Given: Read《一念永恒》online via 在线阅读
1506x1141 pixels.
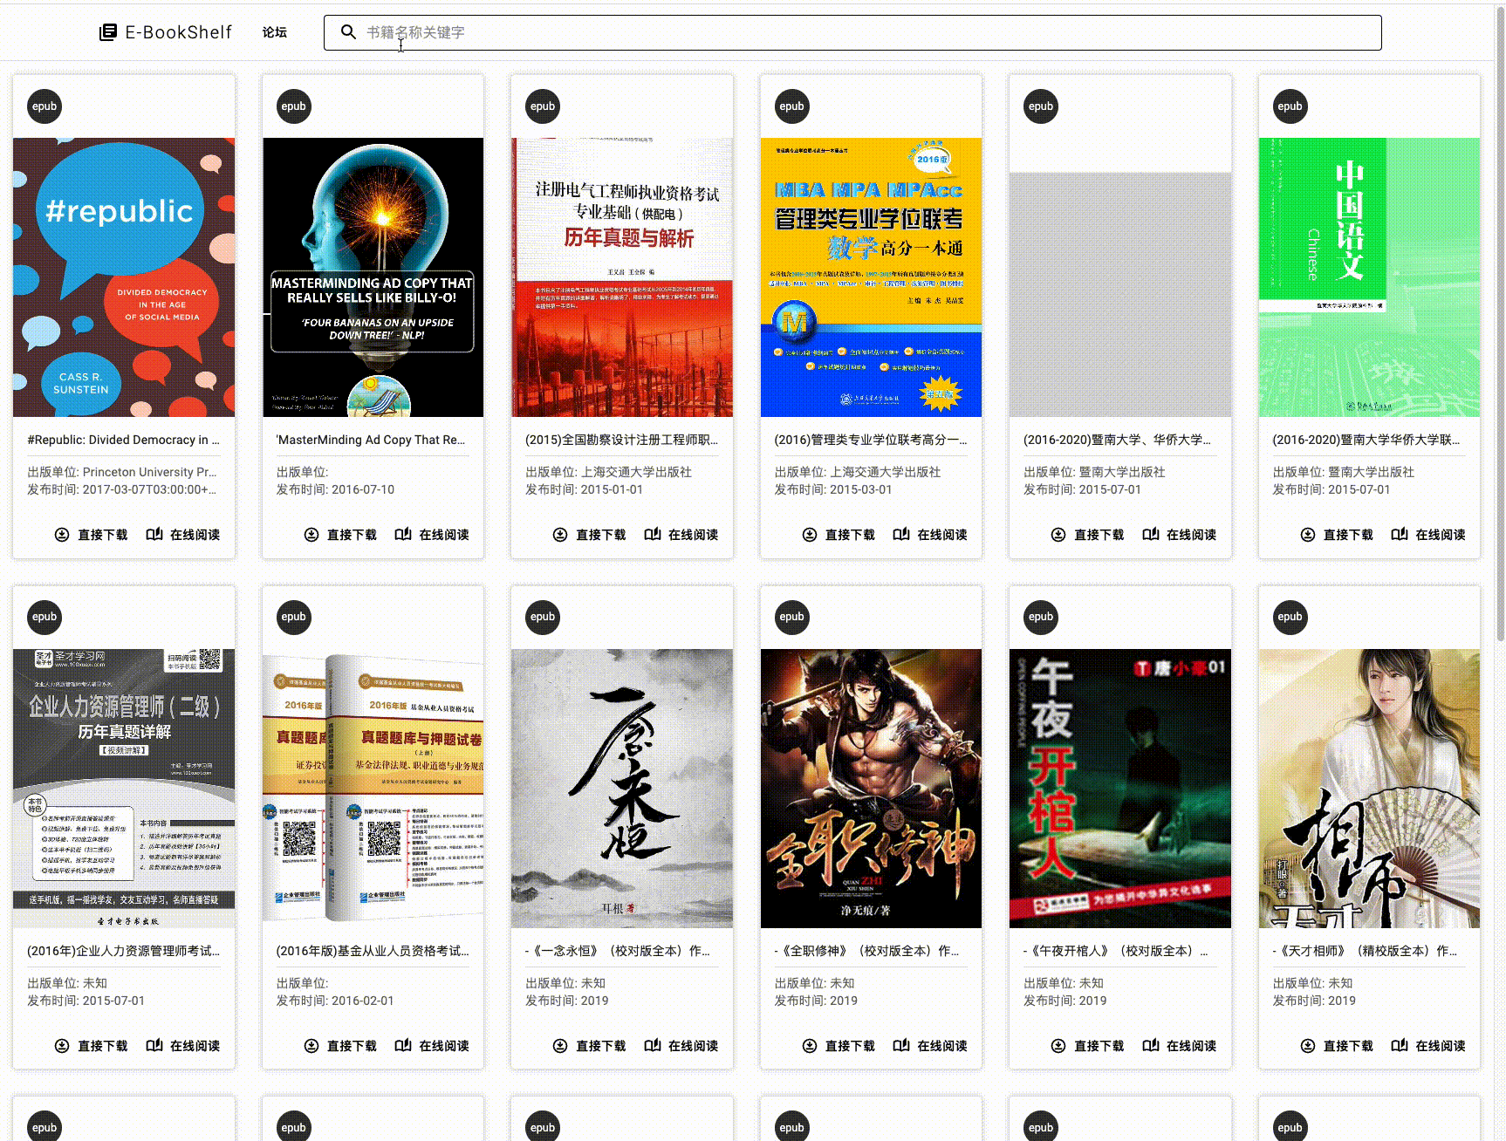Looking at the screenshot, I should [x=681, y=1046].
